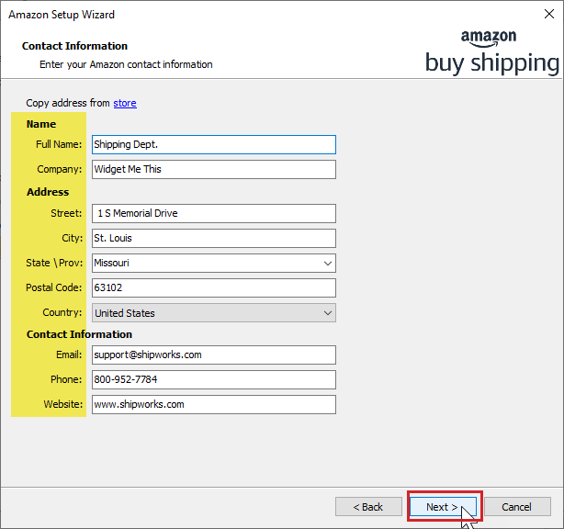This screenshot has width=564, height=529.
Task: Click the store link to copy address
Action: point(125,103)
